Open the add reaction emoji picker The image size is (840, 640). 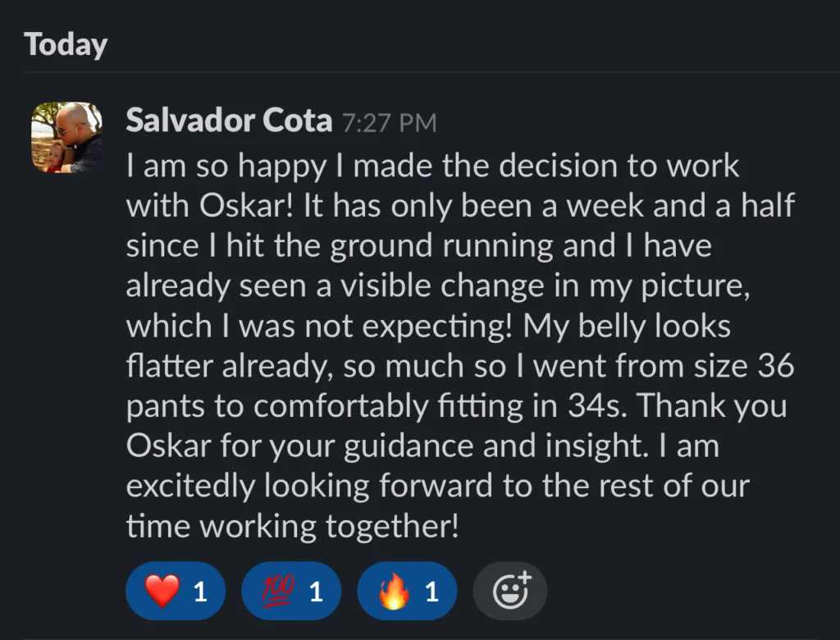coord(510,591)
